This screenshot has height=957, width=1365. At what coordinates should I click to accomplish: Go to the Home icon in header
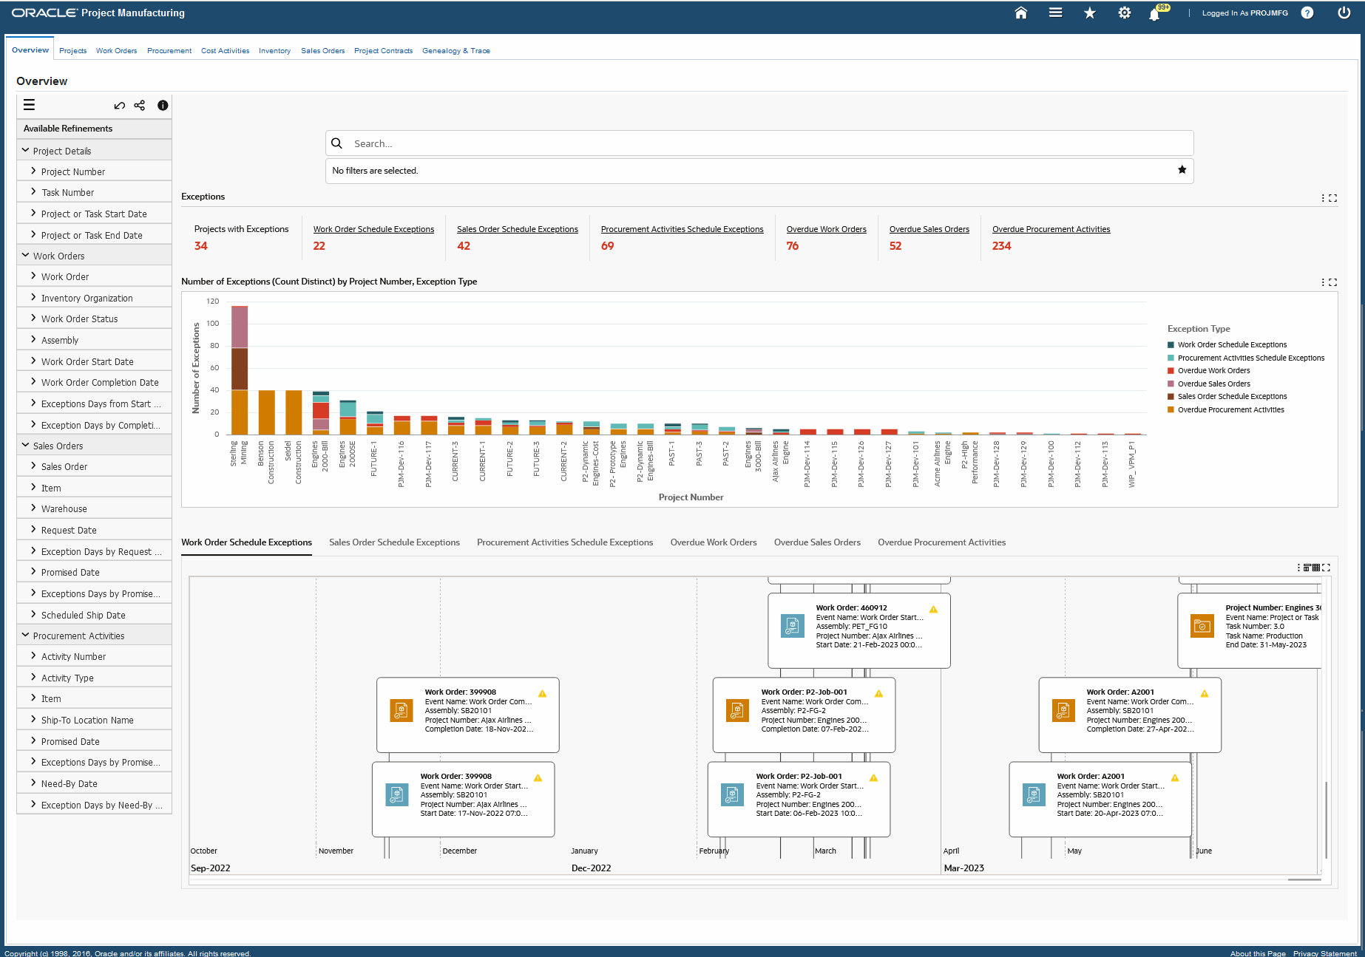pos(1020,13)
